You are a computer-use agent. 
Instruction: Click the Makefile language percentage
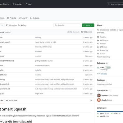(107, 116)
